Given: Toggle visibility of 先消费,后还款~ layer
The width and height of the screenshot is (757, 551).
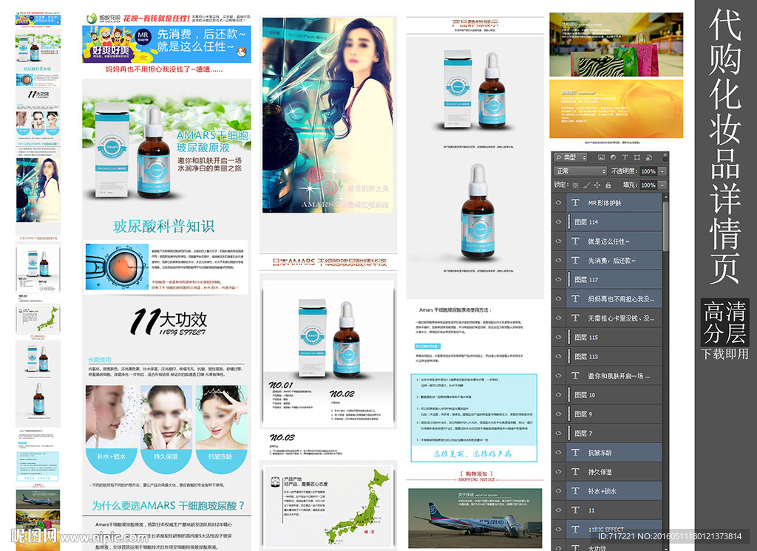Looking at the screenshot, I should tap(558, 260).
